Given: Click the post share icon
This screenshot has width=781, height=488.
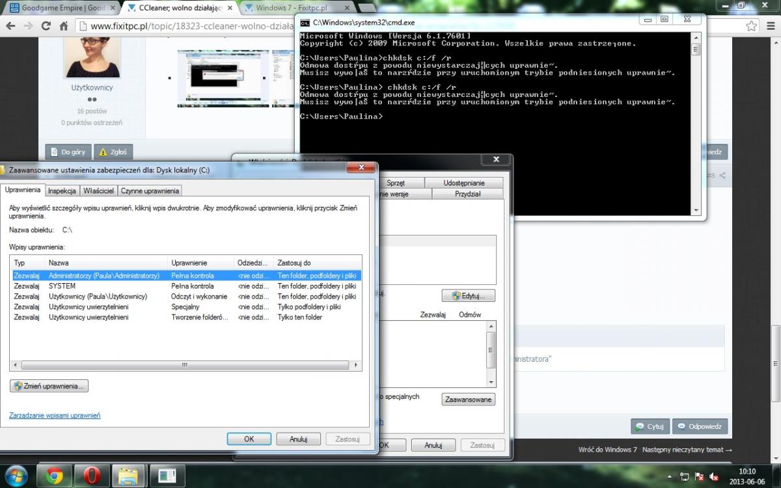Looking at the screenshot, I should click(722, 176).
